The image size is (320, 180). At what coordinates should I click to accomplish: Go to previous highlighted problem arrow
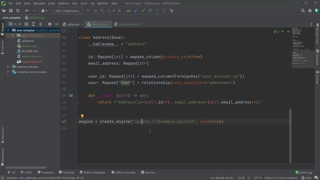(282, 31)
